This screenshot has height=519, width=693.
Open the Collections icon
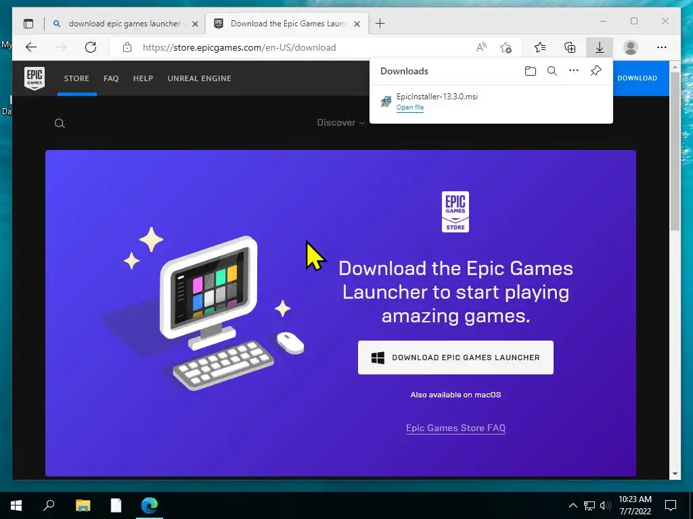click(x=570, y=47)
